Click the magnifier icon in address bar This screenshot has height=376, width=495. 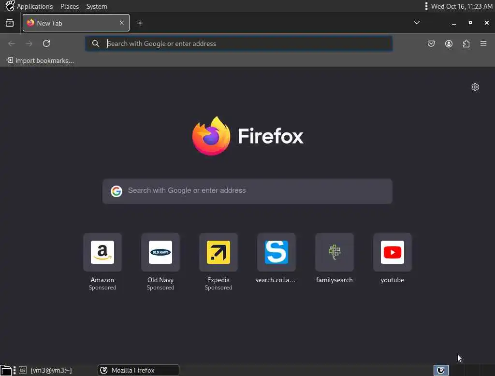click(x=95, y=43)
